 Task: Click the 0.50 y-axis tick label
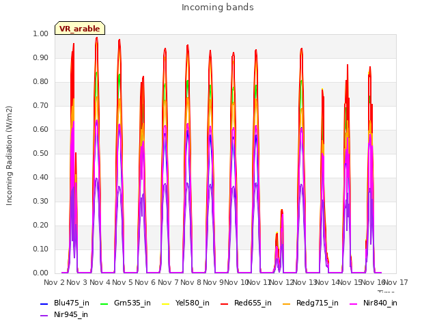[41, 153]
